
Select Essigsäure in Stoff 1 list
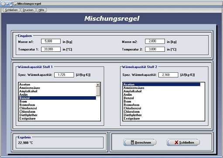pyautogui.click(x=58, y=118)
